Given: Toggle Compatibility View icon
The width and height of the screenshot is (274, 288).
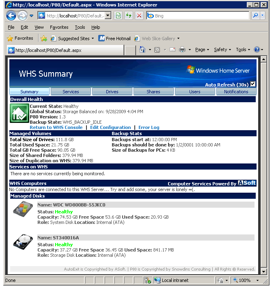Looking at the screenshot, I should pos(118,16).
